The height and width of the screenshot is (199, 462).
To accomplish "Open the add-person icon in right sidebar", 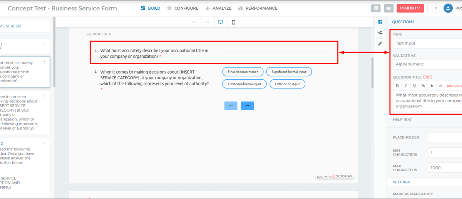I will point(380,33).
